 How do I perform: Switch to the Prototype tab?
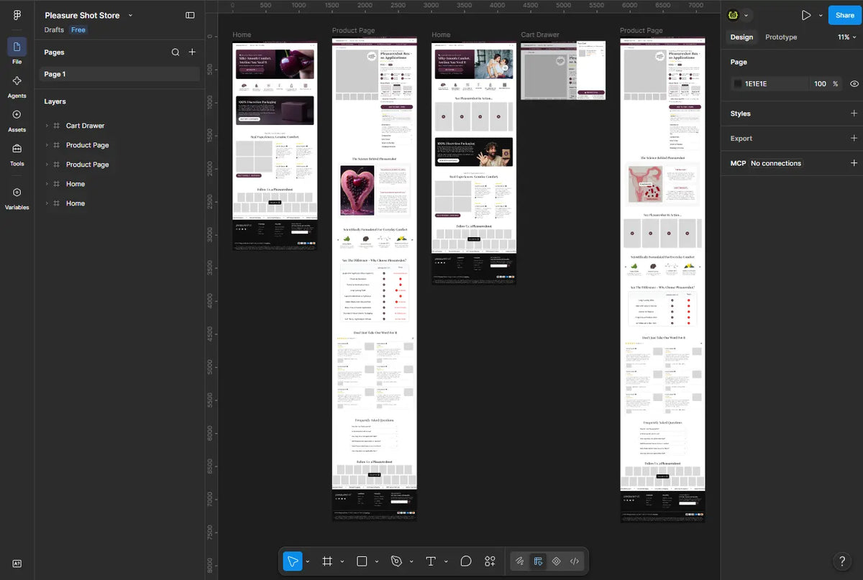tap(781, 37)
